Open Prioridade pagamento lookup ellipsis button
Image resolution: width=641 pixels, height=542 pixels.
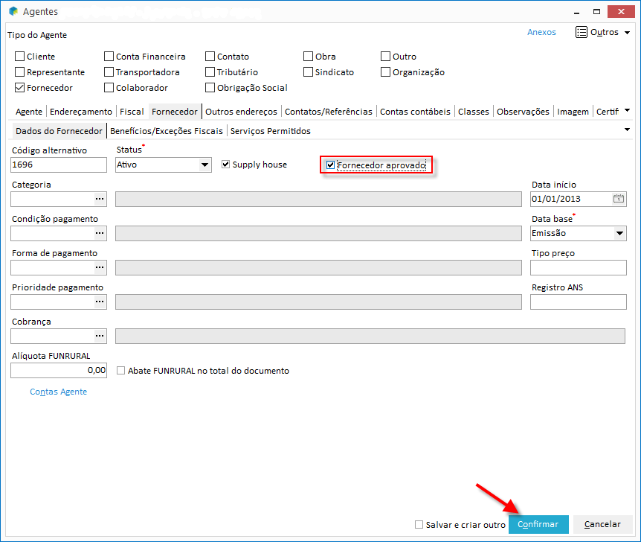tap(100, 302)
